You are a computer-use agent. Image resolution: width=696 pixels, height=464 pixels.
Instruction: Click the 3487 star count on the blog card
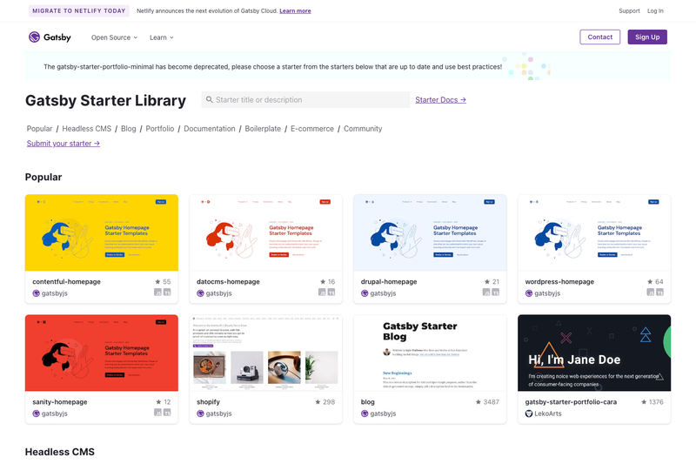pyautogui.click(x=491, y=402)
